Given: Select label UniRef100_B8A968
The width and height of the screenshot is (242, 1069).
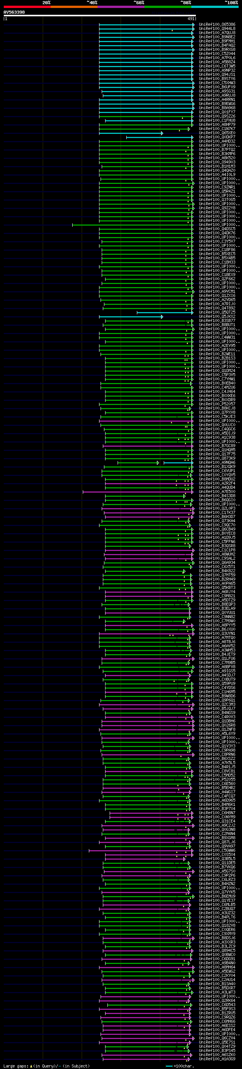Looking at the screenshot, I should (217, 108).
